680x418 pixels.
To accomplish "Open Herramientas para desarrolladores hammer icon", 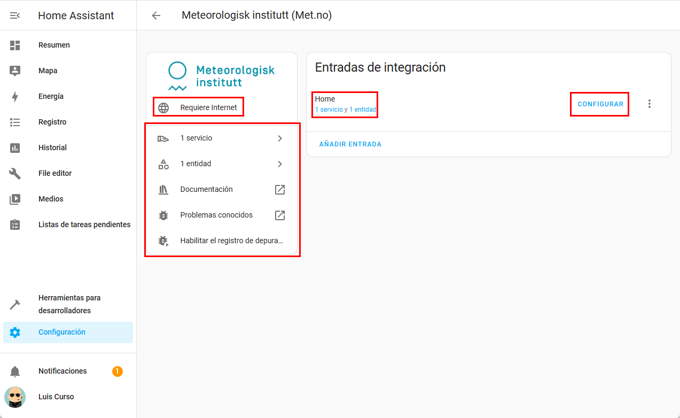I will pos(15,305).
